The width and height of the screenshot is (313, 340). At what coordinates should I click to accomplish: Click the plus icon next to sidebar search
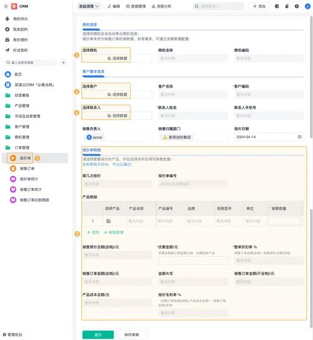click(63, 63)
